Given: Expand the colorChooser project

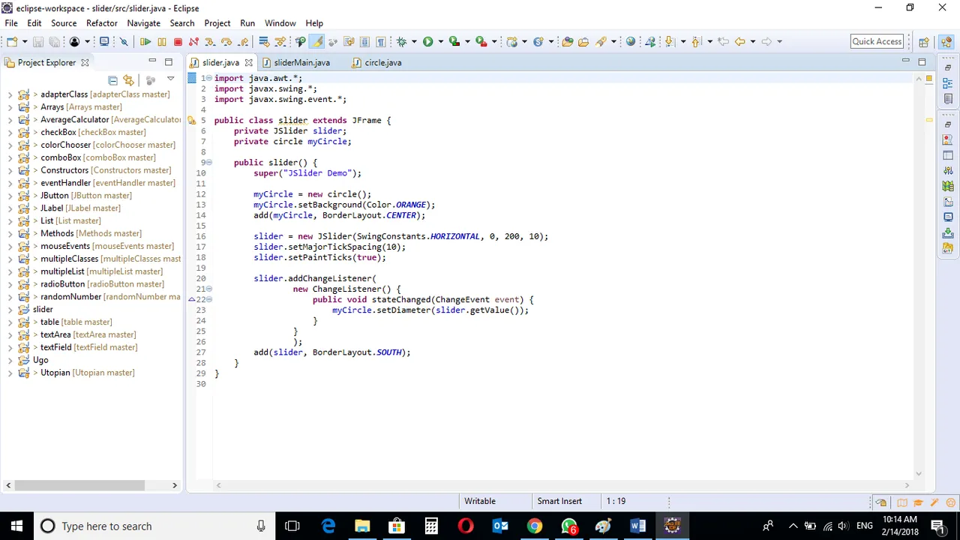Looking at the screenshot, I should point(10,145).
